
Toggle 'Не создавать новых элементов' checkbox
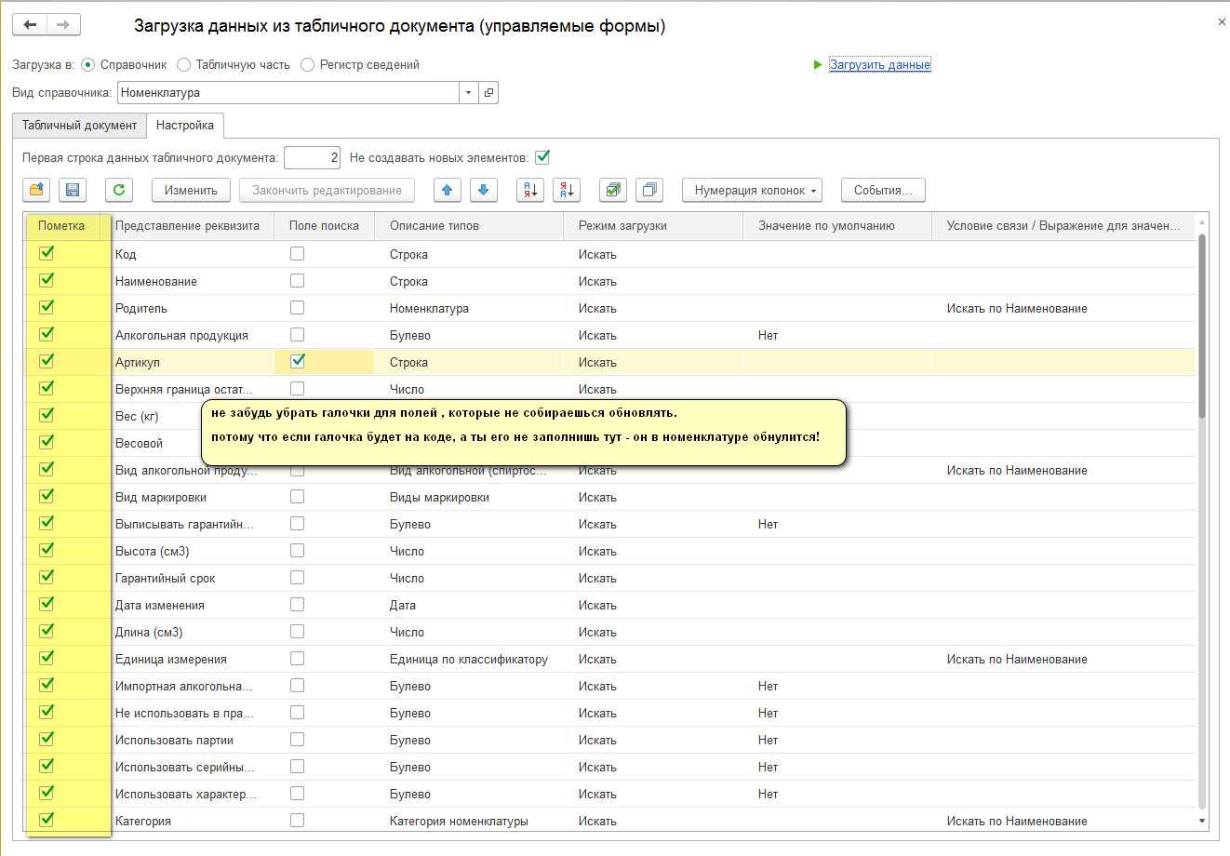coord(542,157)
